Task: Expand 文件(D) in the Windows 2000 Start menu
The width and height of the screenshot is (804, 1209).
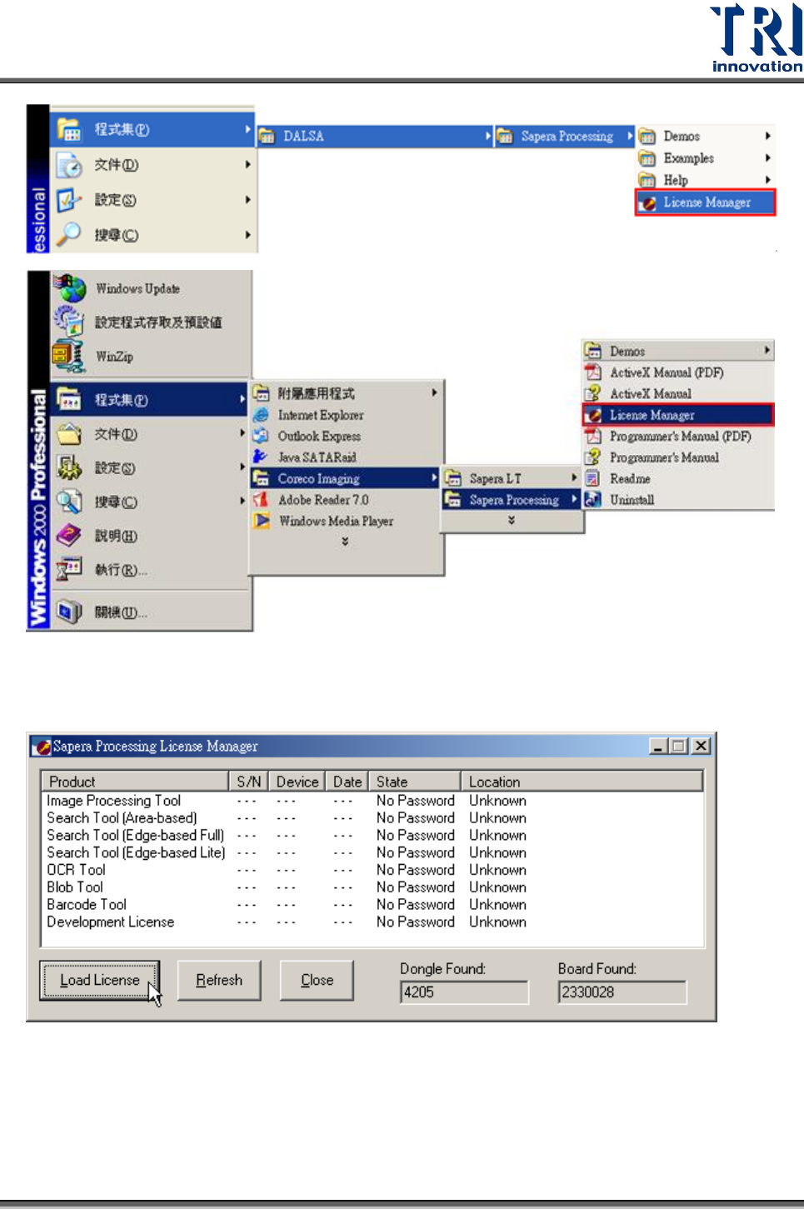Action: 151,434
